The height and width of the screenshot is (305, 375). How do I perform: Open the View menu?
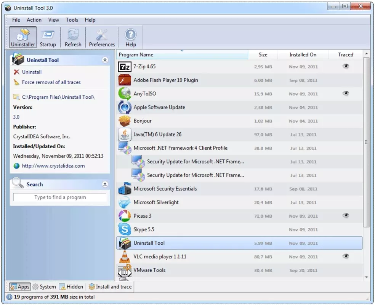coord(54,20)
